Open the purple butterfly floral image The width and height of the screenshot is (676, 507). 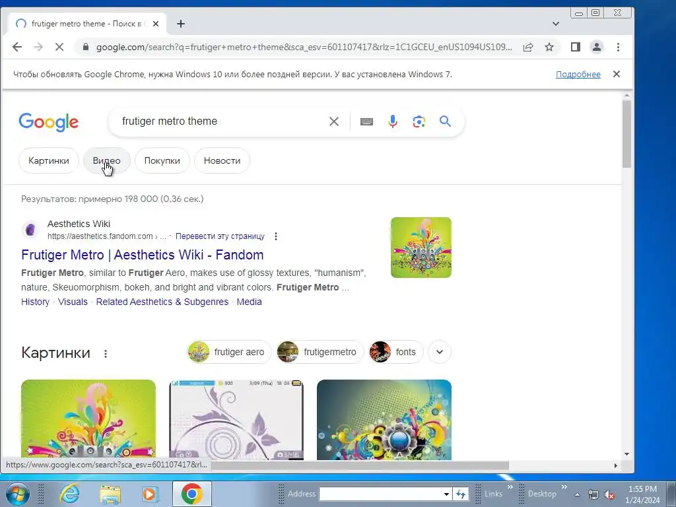pyautogui.click(x=236, y=419)
